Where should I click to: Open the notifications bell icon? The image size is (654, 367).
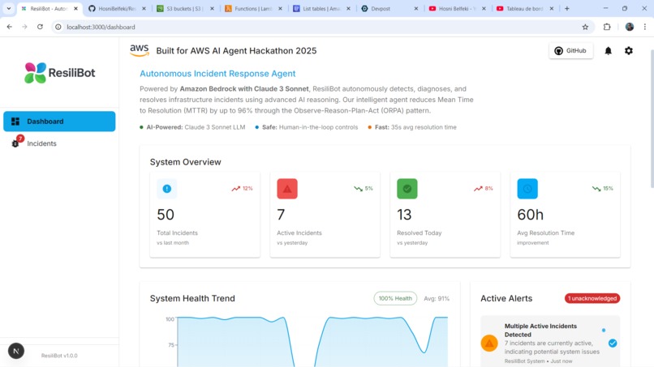pyautogui.click(x=608, y=51)
